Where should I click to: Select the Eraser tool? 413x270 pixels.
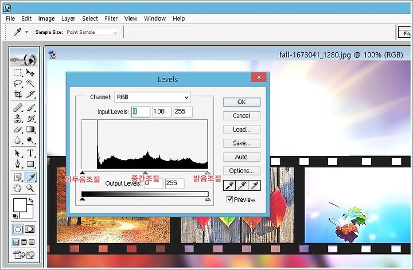pos(18,130)
